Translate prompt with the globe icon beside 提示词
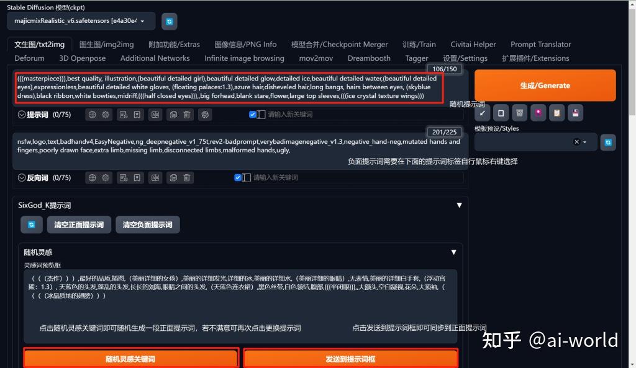636x368 pixels. coord(92,115)
